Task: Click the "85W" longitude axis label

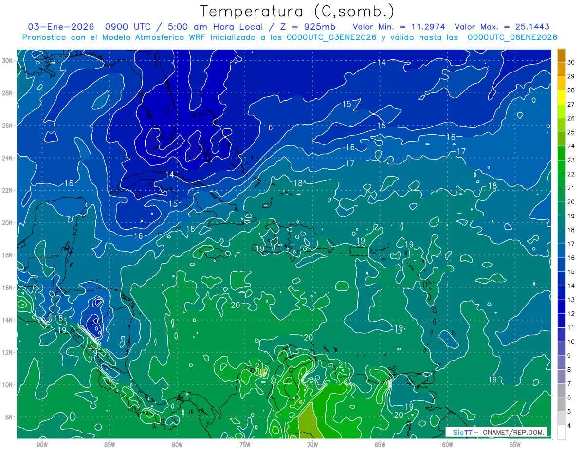Action: 109,445
